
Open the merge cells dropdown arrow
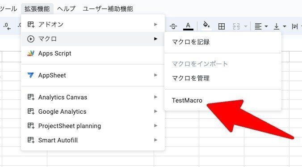[246, 26]
